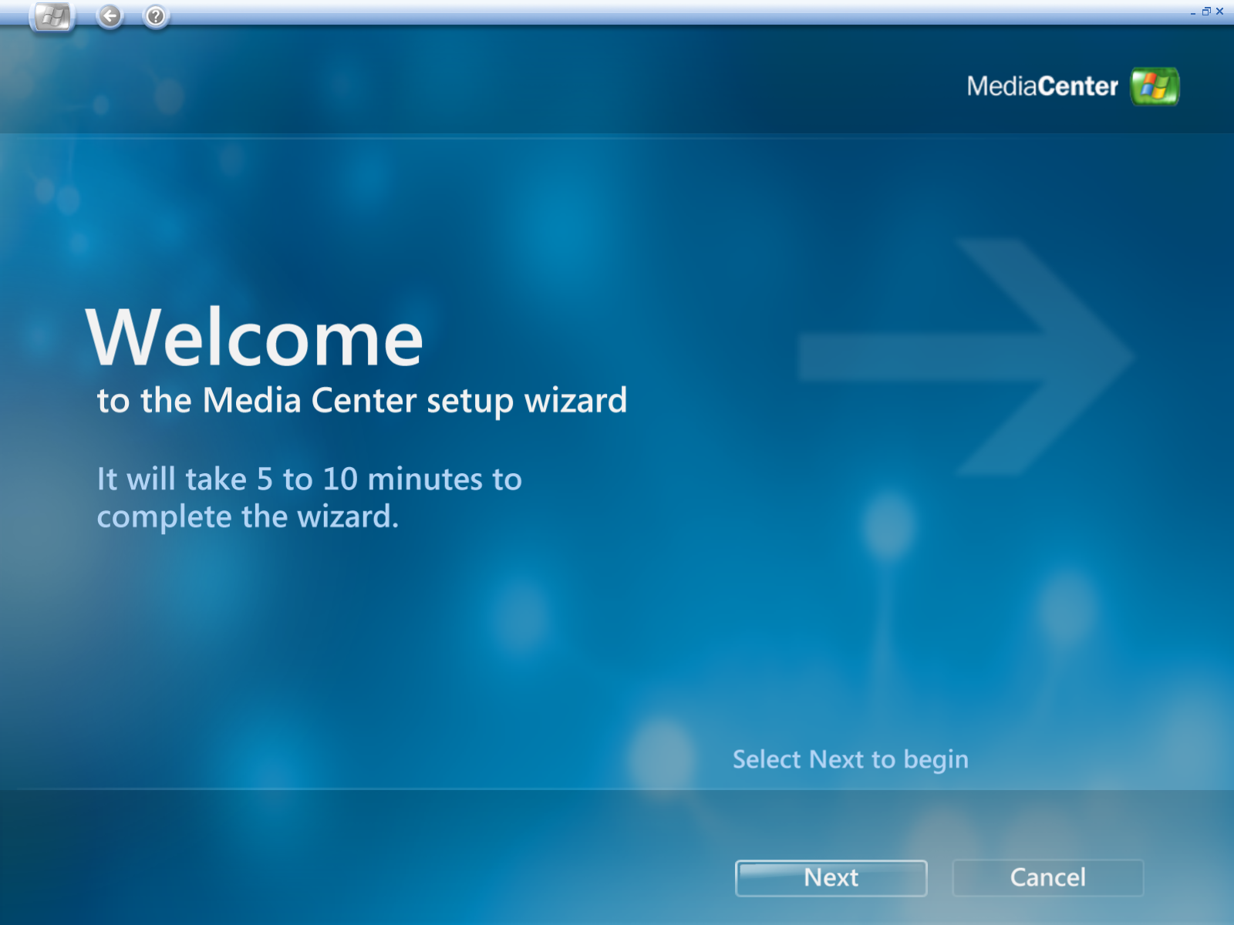Click "Media Center" in the setup wizard subtitle
The height and width of the screenshot is (925, 1234).
pos(309,401)
